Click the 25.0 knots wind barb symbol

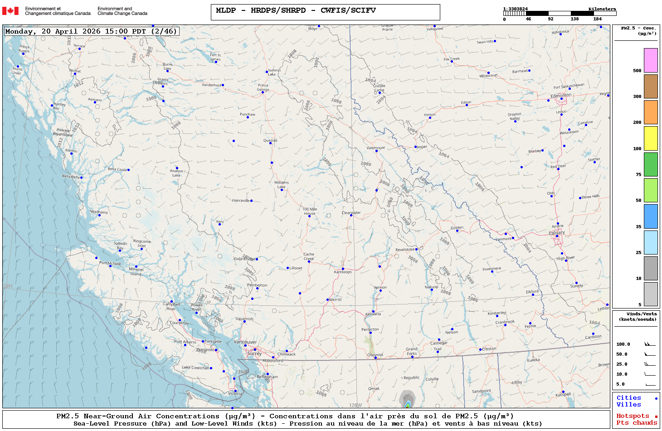point(650,364)
